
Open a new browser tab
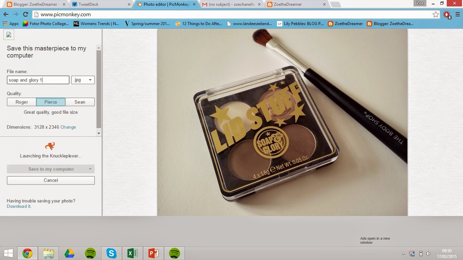pos(336,4)
